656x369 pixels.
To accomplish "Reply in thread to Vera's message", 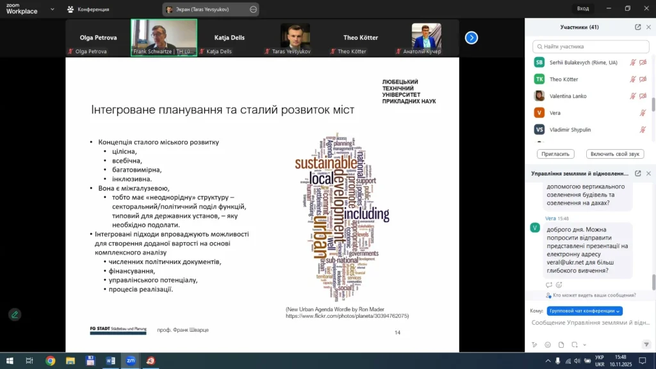I will 548,284.
